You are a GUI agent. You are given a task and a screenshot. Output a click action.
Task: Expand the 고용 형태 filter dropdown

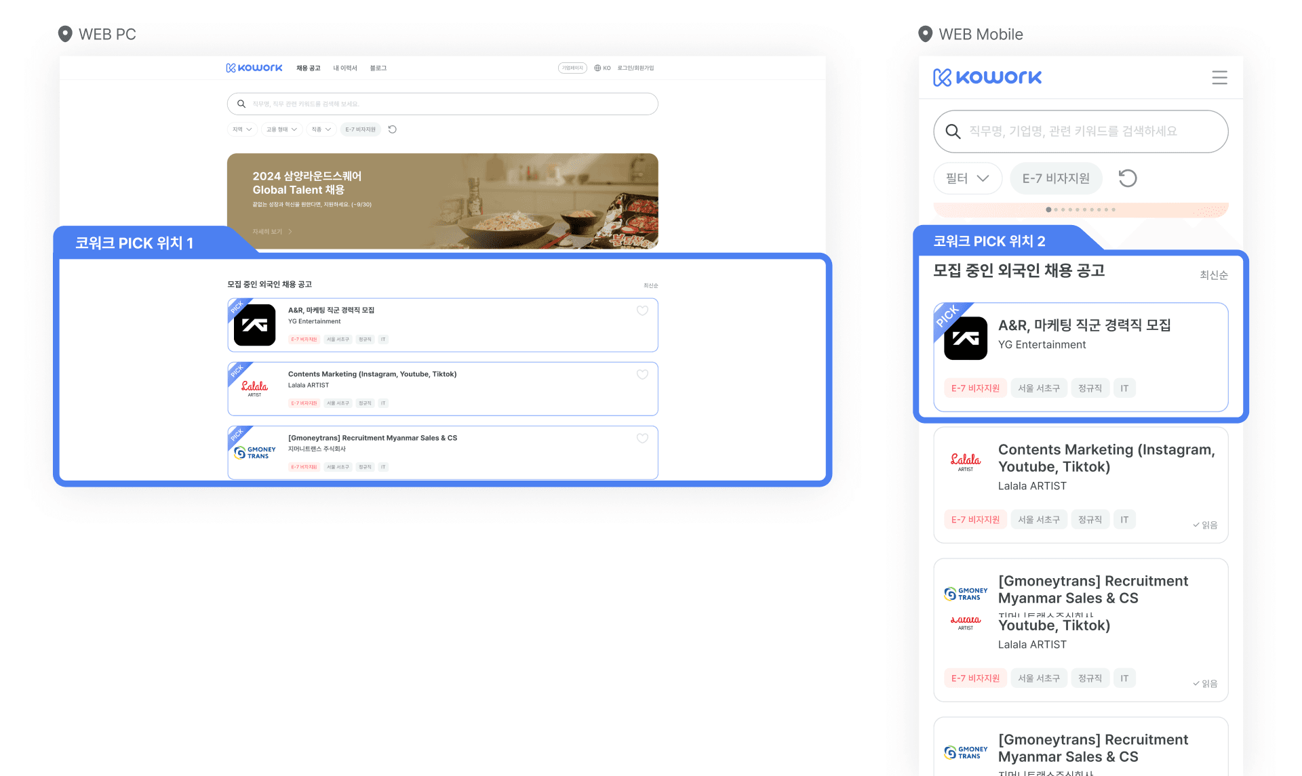tap(281, 129)
